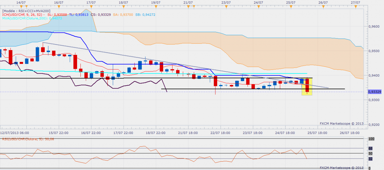The image size is (384, 170).
Task: Pick the orange triangle marker under 24/07
Action: [259, 6]
